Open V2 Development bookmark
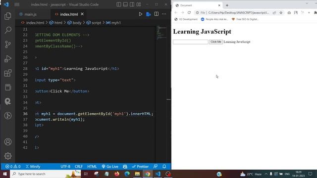The image size is (317, 178). coord(186,19)
